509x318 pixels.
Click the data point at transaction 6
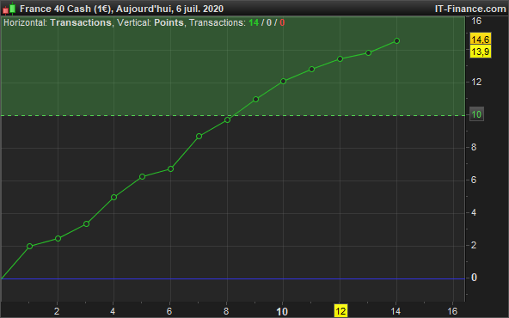pos(170,169)
